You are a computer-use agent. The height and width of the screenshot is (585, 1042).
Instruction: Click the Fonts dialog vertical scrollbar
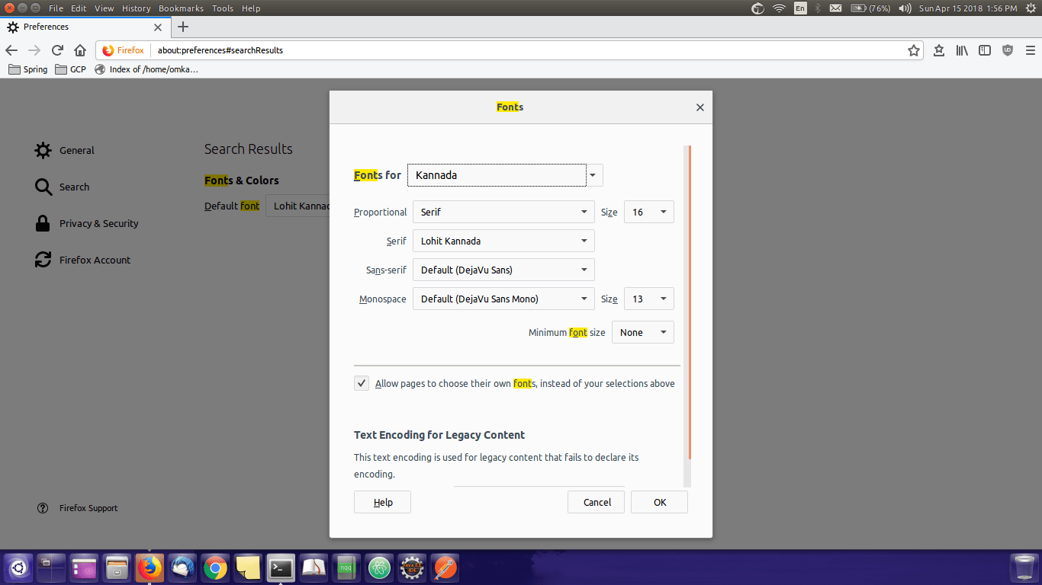coord(688,302)
